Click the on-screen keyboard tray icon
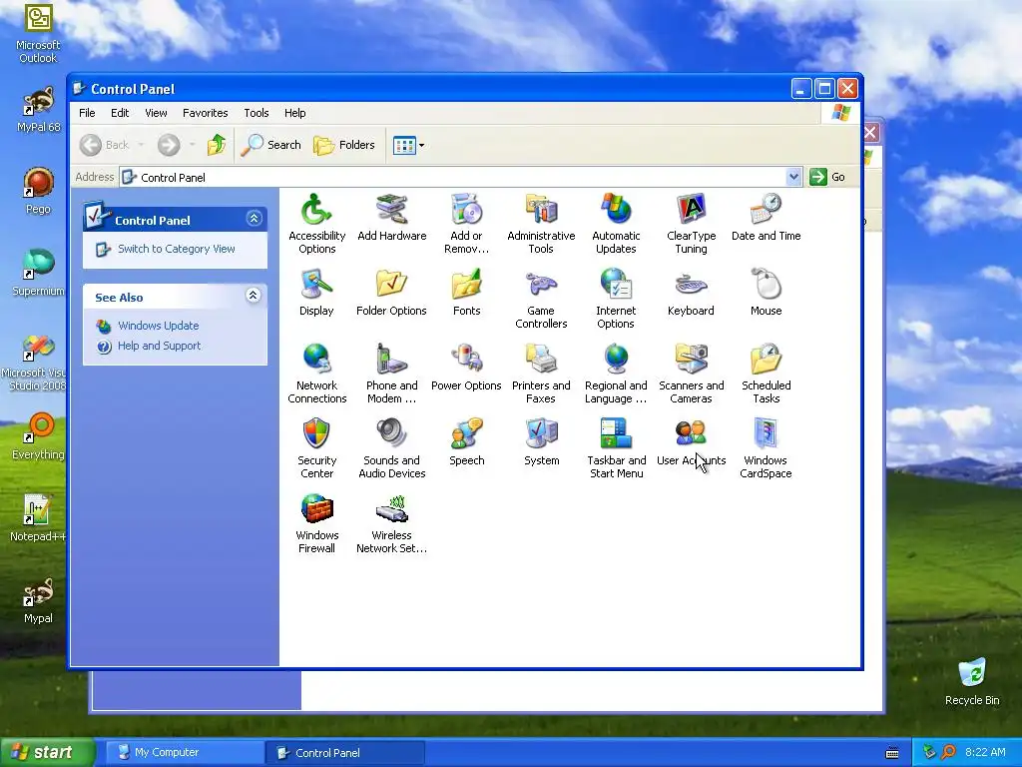The width and height of the screenshot is (1022, 767). pyautogui.click(x=892, y=753)
